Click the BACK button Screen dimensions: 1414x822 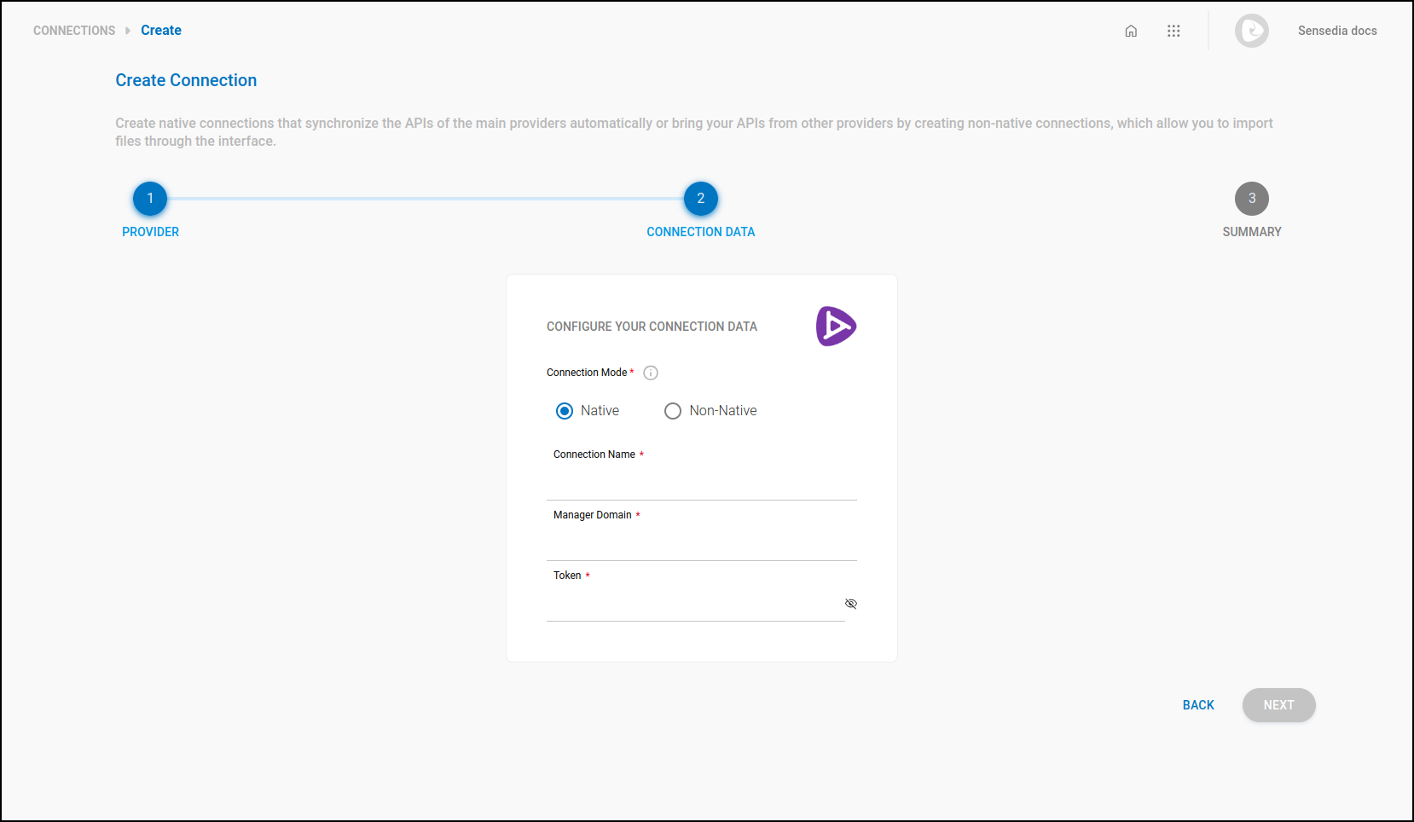click(x=1197, y=705)
